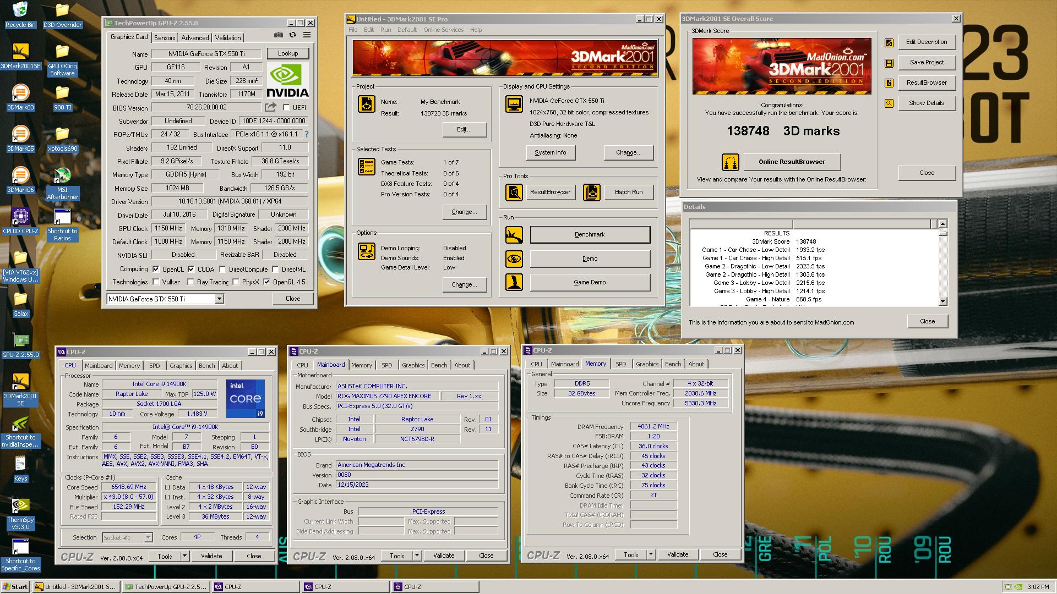
Task: Click the Show Details button
Action: pyautogui.click(x=927, y=103)
